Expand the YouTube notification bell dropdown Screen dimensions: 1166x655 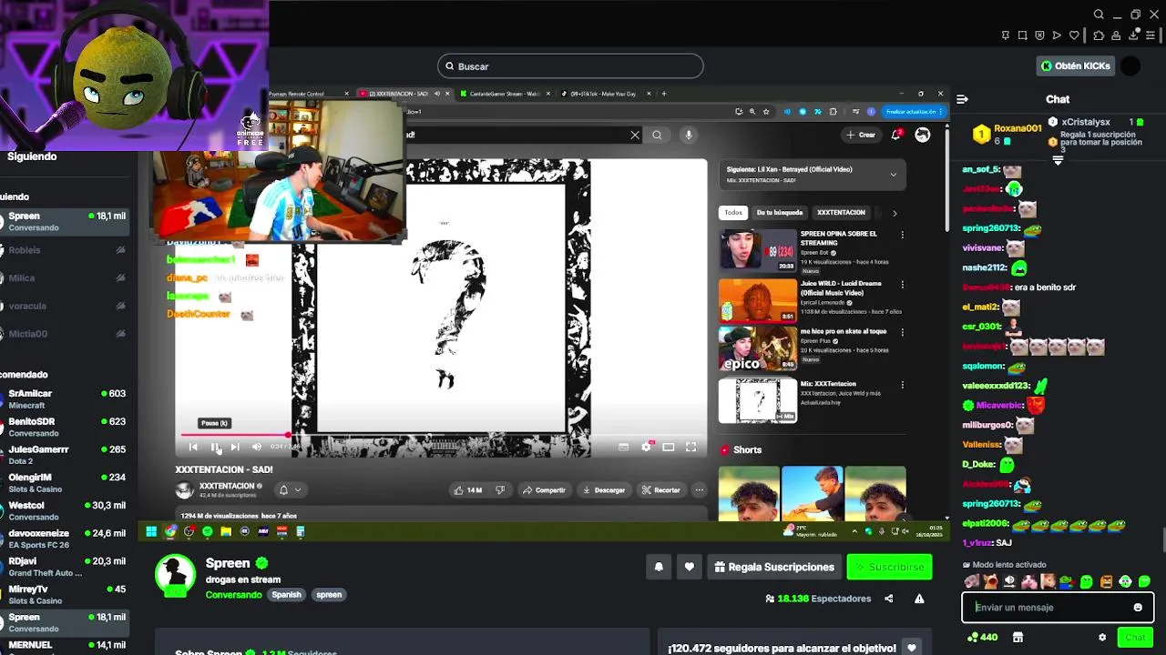pos(290,489)
